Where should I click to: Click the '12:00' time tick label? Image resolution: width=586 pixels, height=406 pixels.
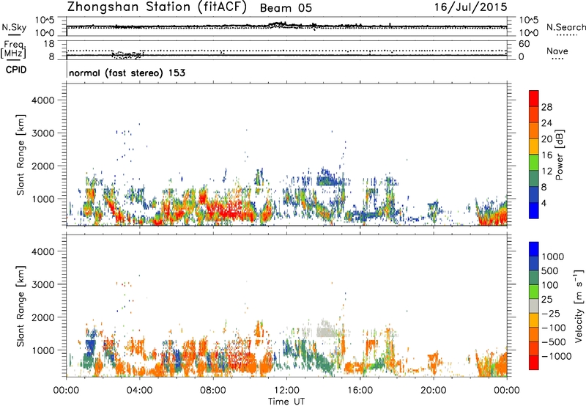point(286,391)
